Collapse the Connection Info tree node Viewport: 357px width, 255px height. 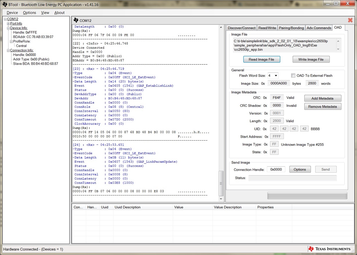coord(8,51)
